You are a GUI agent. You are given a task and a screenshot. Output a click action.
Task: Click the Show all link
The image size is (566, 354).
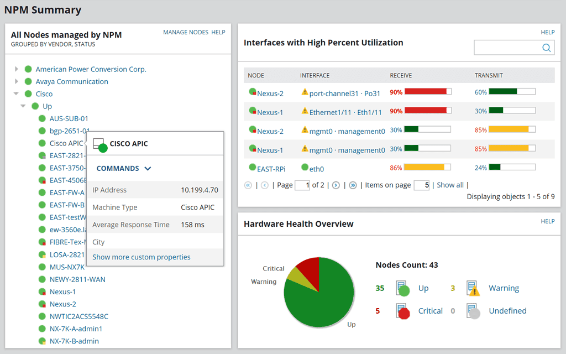450,185
